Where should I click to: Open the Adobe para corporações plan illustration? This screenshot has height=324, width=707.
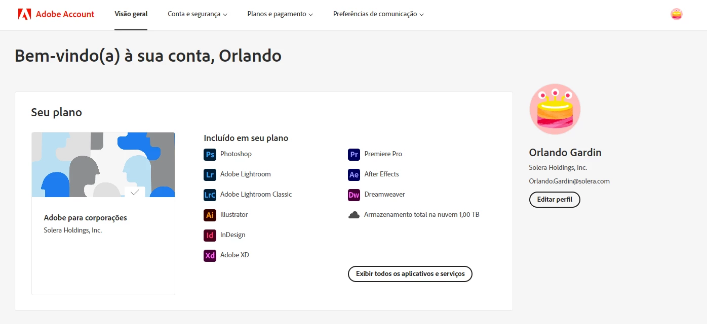103,165
